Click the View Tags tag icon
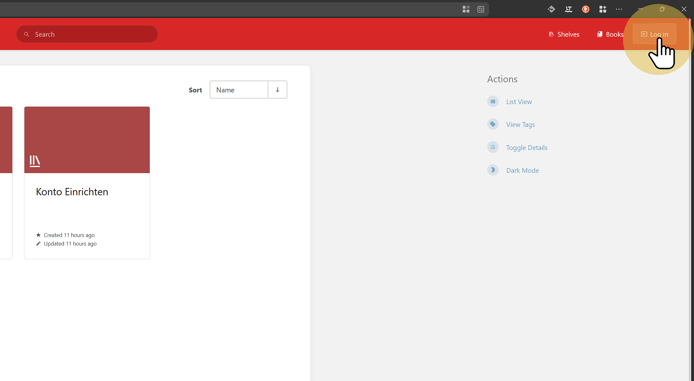694x381 pixels. (493, 124)
